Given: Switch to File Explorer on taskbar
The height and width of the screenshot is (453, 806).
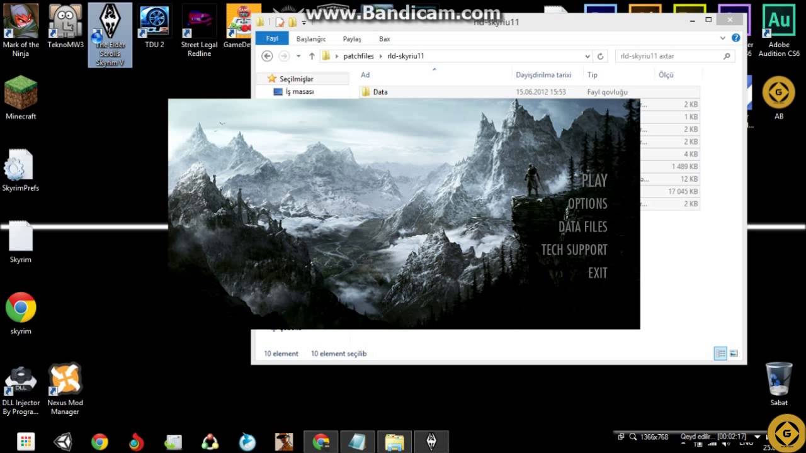Looking at the screenshot, I should (x=394, y=442).
